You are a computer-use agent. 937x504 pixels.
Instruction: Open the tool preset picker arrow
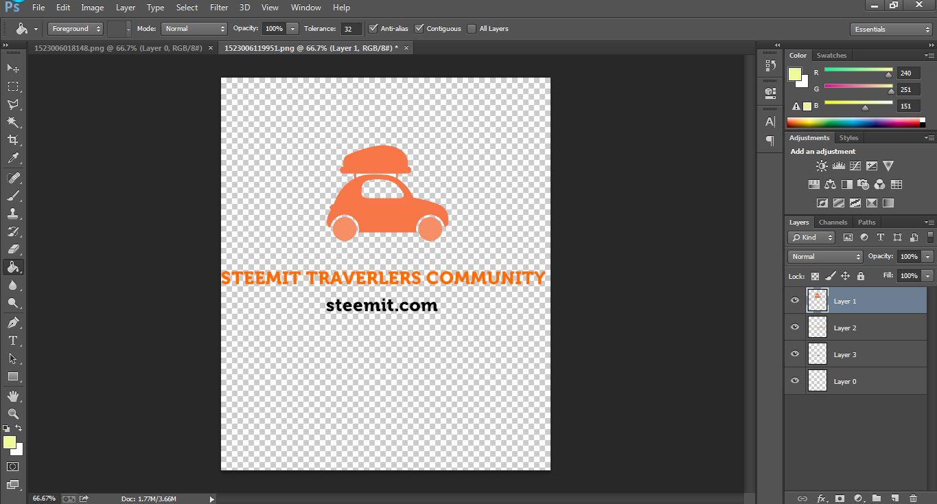click(36, 30)
